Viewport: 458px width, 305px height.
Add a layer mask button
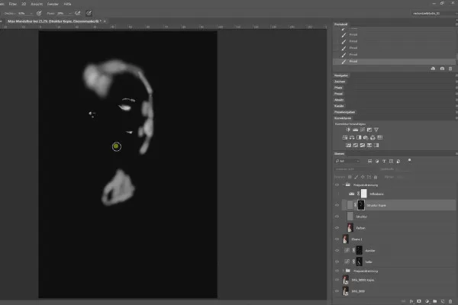[419, 301]
